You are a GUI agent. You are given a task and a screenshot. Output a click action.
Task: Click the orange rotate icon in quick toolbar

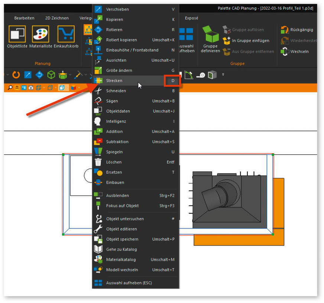pyautogui.click(x=16, y=75)
